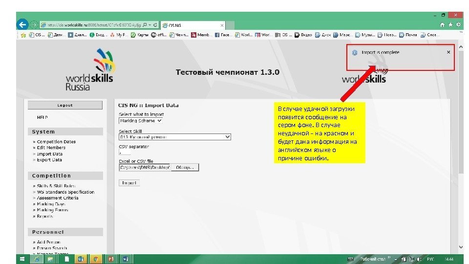Open the Вход... bookmark
The height and width of the screenshot is (264, 469).
coord(98,35)
